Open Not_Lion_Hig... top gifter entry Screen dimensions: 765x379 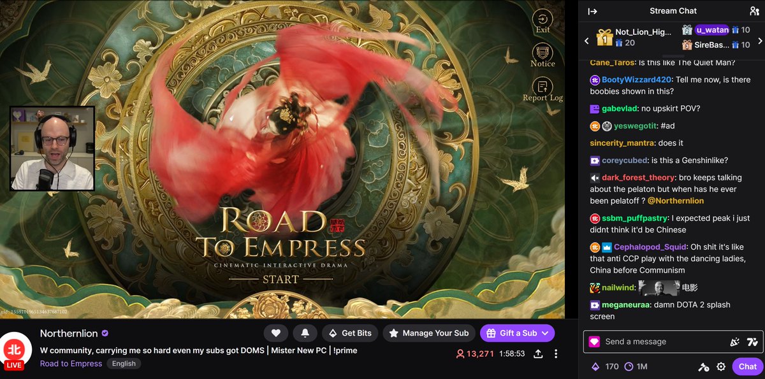tap(634, 38)
